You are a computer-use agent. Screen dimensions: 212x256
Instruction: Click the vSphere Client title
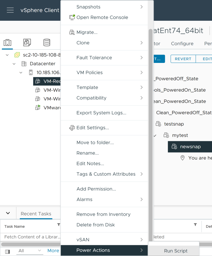(x=40, y=10)
